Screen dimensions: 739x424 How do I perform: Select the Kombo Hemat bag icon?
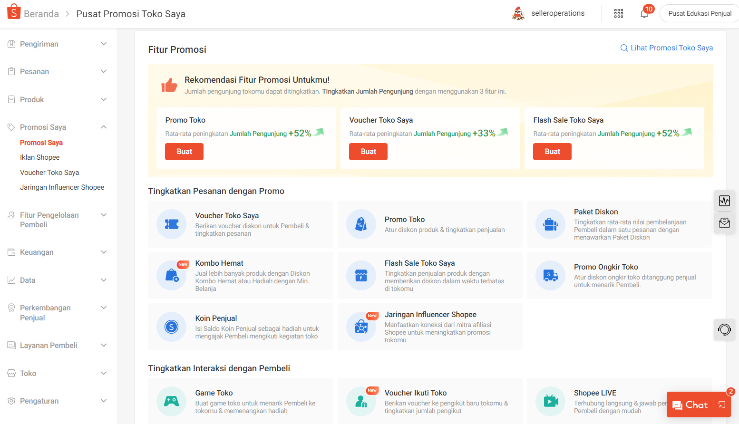tap(171, 276)
